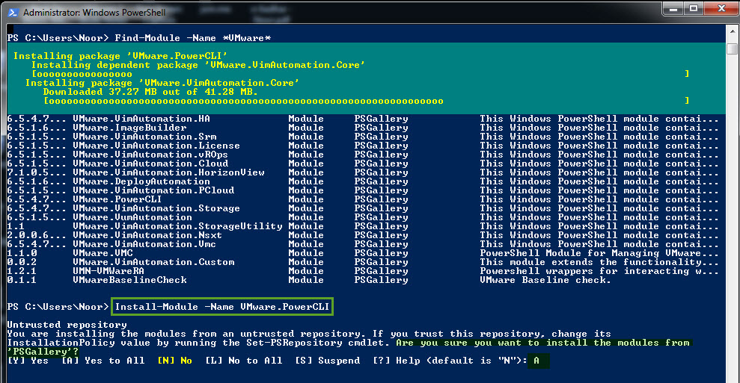The height and width of the screenshot is (383, 740).
Task: Click the VMware.VimAutomation.PCloud module name
Action: [x=153, y=190]
